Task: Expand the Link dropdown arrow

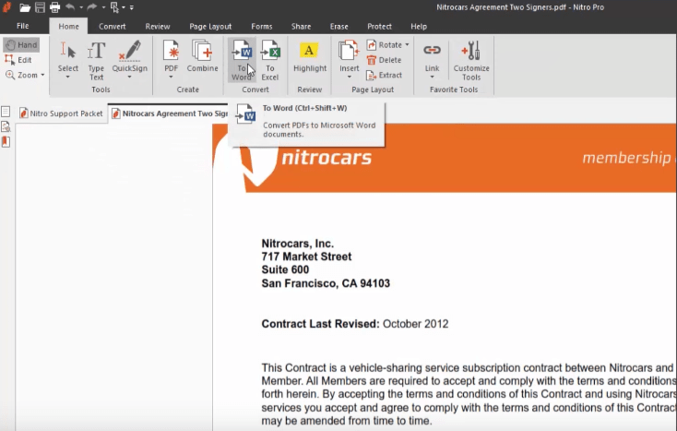Action: tap(432, 78)
